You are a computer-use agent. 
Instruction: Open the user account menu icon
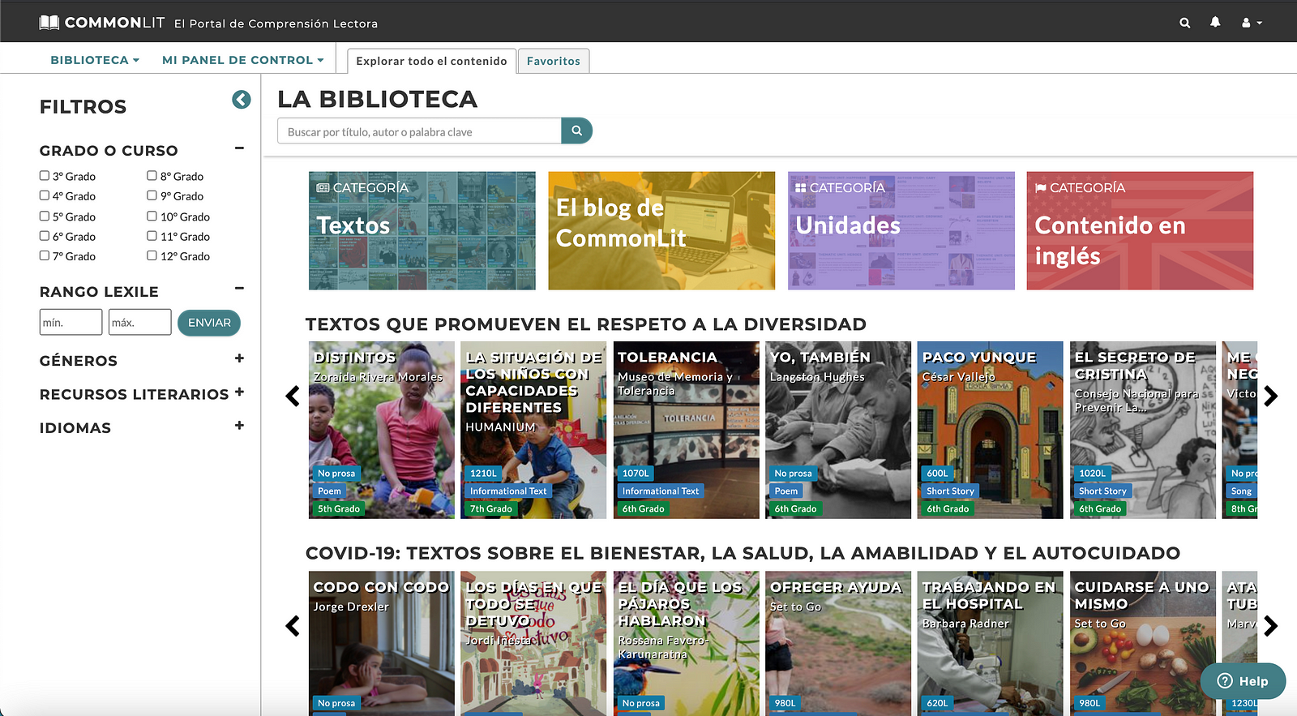tap(1252, 23)
